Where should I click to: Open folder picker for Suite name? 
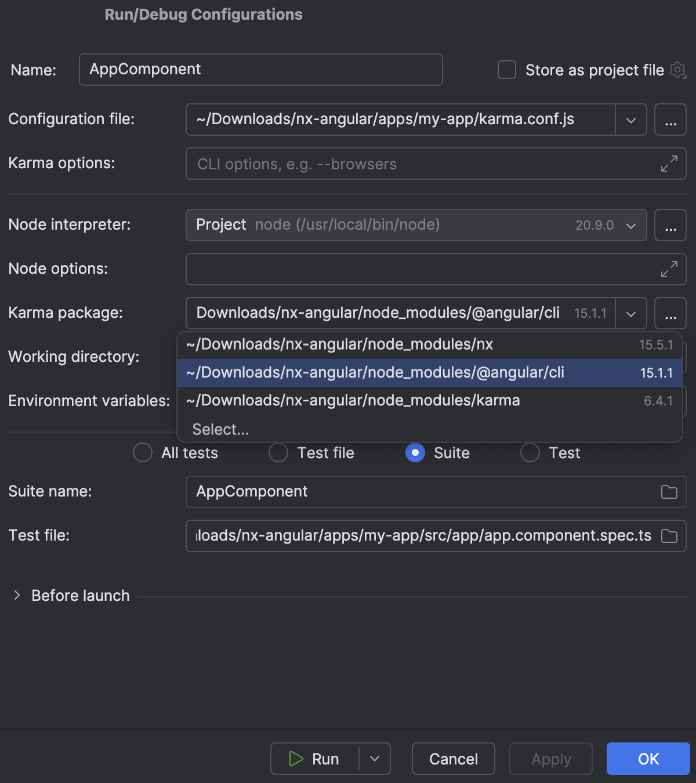coord(668,491)
